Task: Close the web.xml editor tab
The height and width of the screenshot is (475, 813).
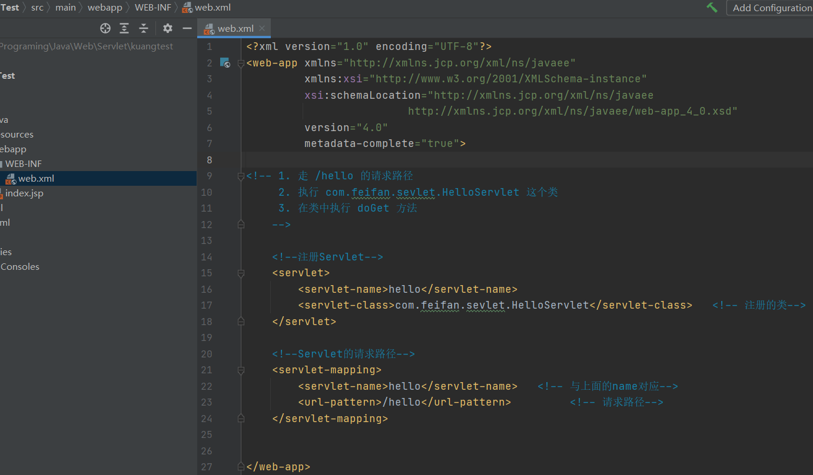Action: click(x=262, y=28)
